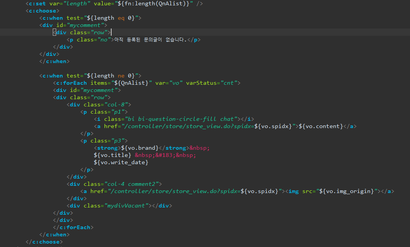The height and width of the screenshot is (247, 410).
Task: Click the ${vo.brand} expression
Action: [140, 148]
